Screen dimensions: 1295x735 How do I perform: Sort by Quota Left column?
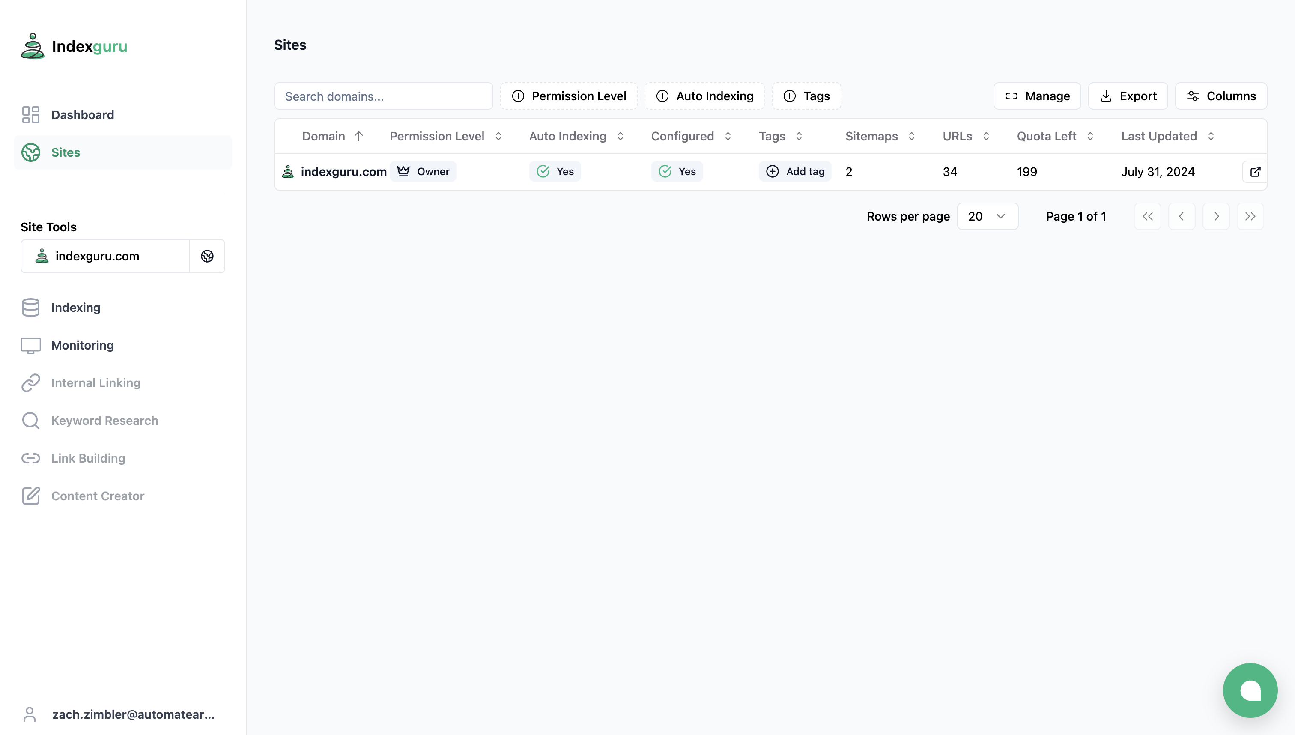point(1055,136)
